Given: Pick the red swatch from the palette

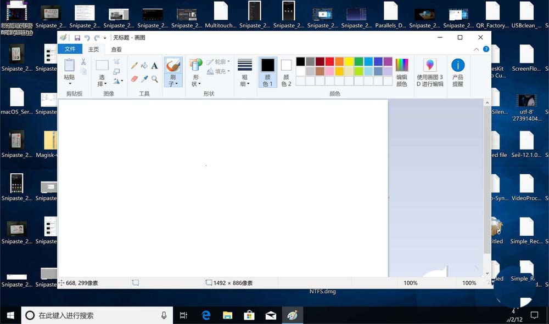Looking at the screenshot, I should pyautogui.click(x=329, y=61).
